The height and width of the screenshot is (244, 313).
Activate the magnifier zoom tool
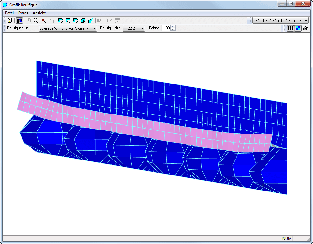[x=36, y=20]
